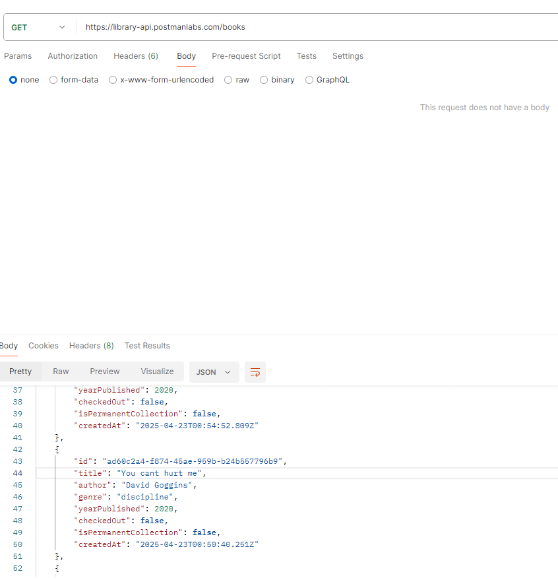Screen dimensions: 558x580
Task: Open the GET method dropdown
Action: pos(38,27)
